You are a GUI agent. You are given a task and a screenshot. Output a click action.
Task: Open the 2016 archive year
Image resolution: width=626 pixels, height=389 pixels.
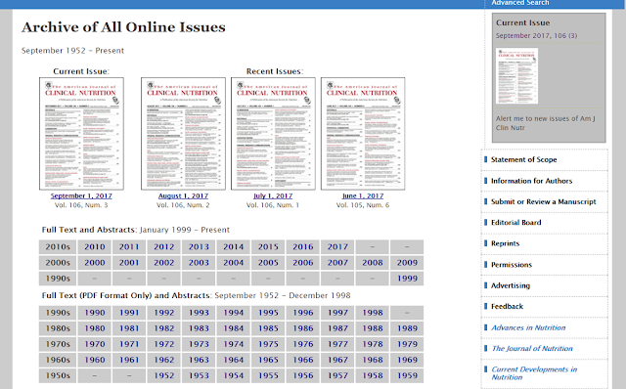coord(303,247)
